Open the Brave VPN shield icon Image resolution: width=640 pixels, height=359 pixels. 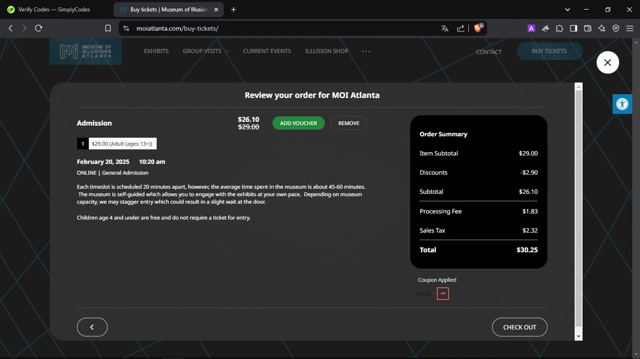click(x=616, y=28)
